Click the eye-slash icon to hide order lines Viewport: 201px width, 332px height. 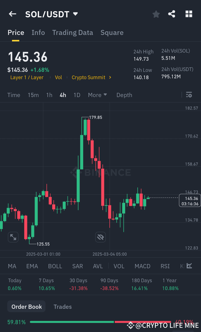click(x=100, y=237)
